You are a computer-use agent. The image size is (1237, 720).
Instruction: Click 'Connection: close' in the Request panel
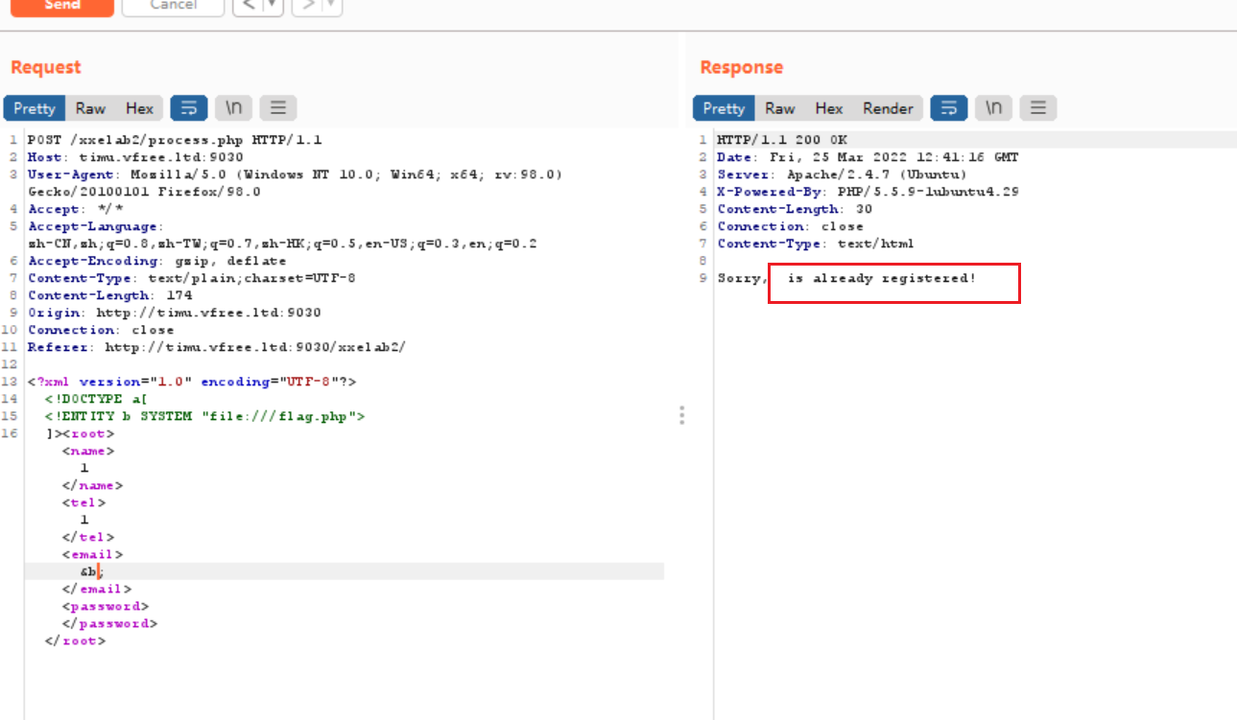coord(101,330)
